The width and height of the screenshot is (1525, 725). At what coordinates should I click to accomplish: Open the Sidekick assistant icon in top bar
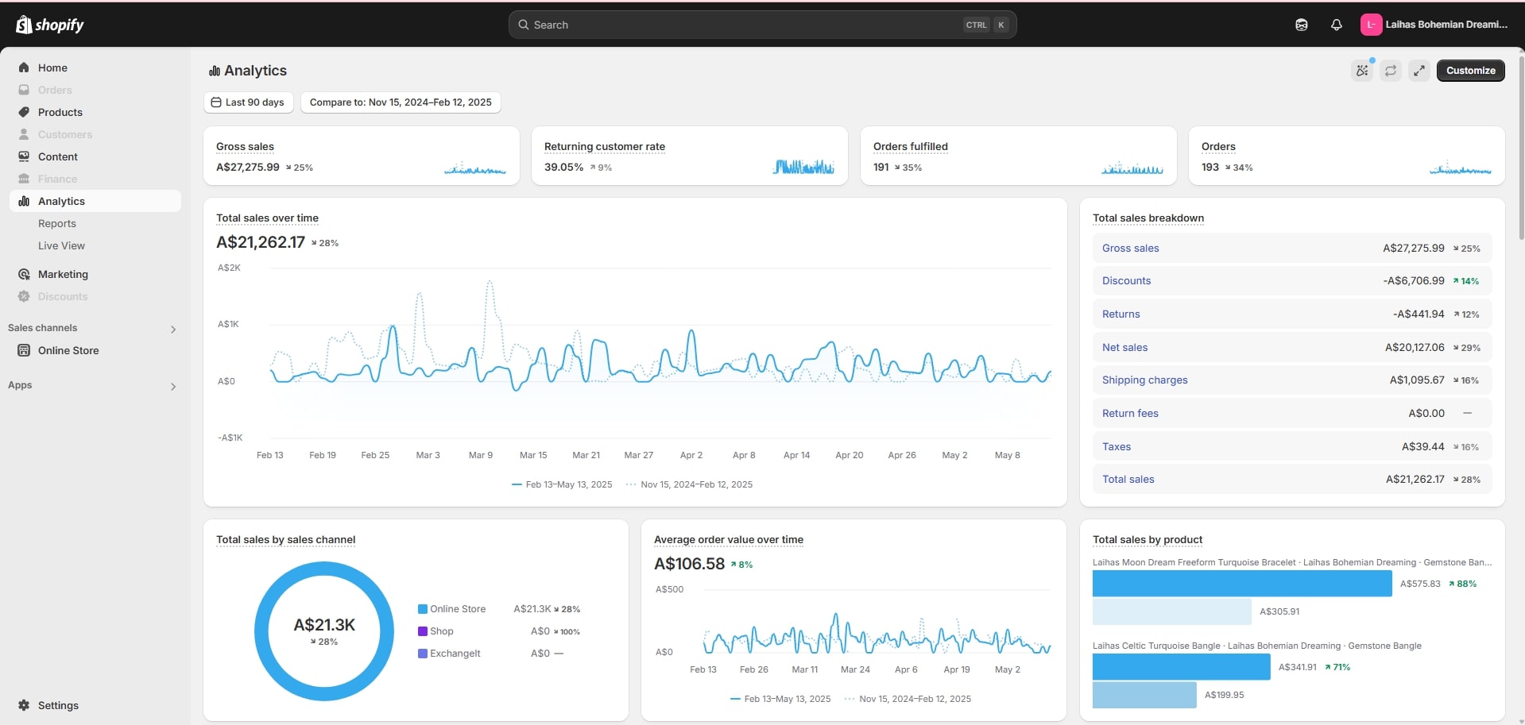tap(1301, 25)
